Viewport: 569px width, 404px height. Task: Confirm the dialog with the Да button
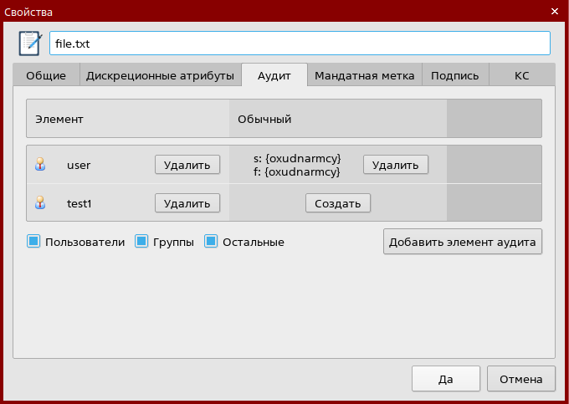445,379
